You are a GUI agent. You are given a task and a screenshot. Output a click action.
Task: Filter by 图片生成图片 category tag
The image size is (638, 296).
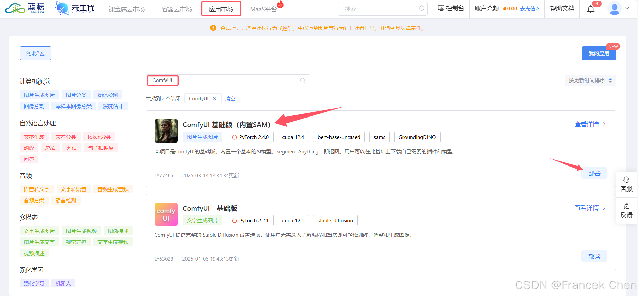(x=39, y=95)
